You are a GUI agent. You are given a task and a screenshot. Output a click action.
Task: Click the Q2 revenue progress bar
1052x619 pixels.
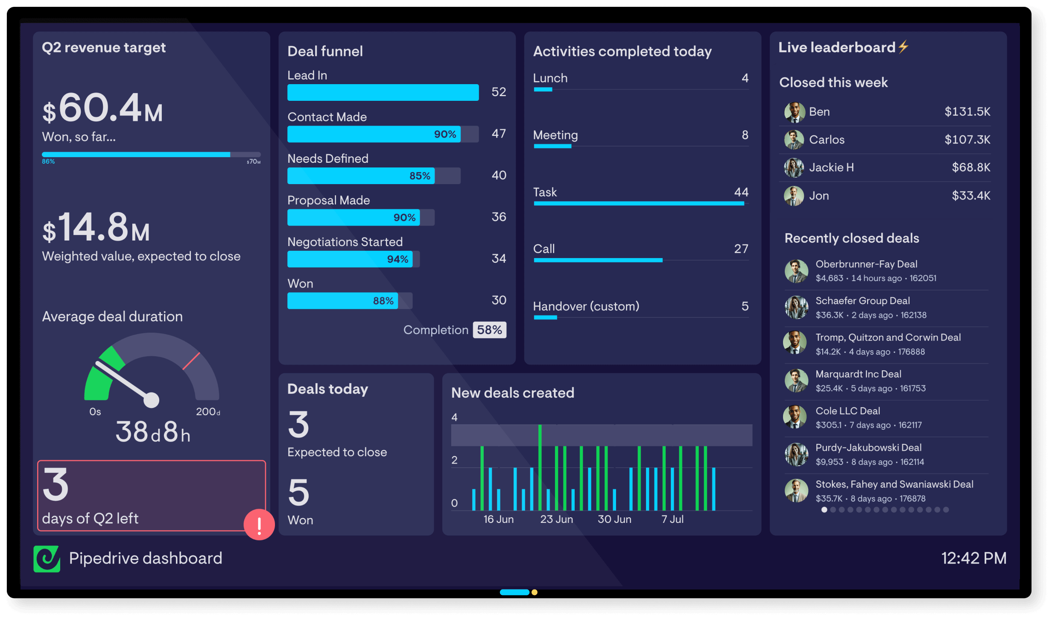(x=151, y=154)
